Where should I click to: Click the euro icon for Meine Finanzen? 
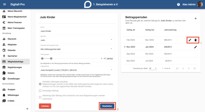(x=4, y=23)
